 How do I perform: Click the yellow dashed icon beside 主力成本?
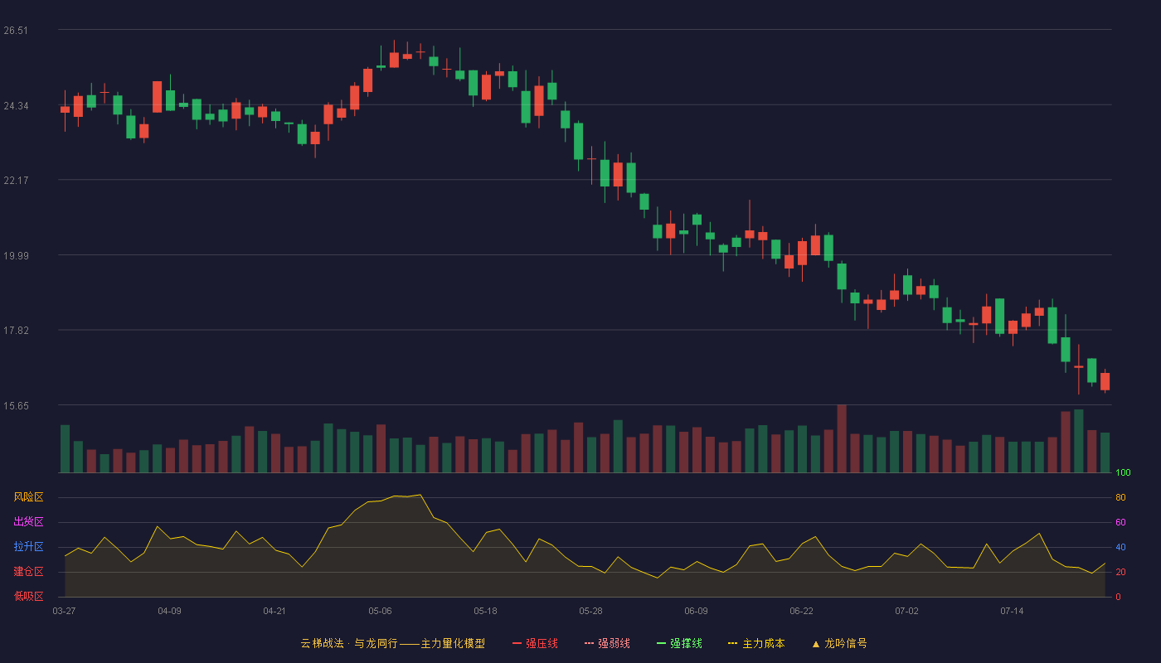(x=733, y=643)
